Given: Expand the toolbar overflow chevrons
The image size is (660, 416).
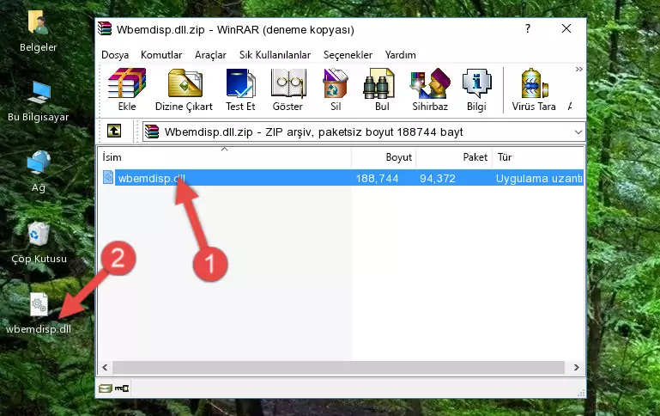Looking at the screenshot, I should (579, 69).
